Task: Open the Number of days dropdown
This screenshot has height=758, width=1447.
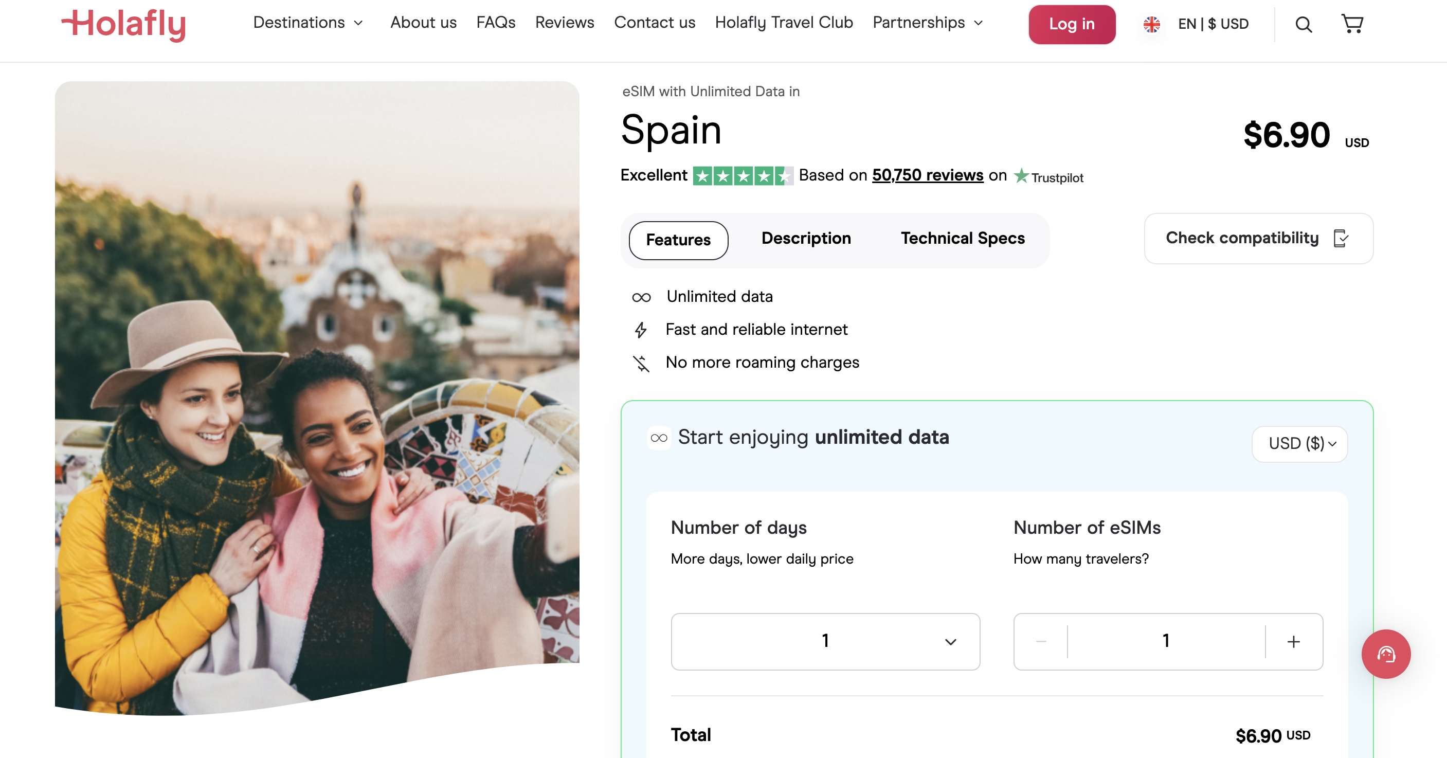Action: (x=825, y=642)
